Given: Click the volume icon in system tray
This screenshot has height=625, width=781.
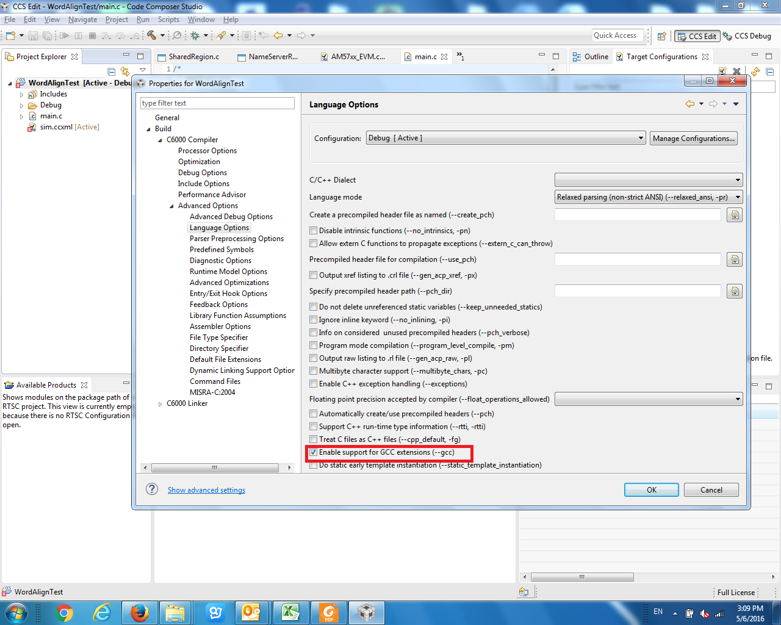Looking at the screenshot, I should [x=705, y=613].
